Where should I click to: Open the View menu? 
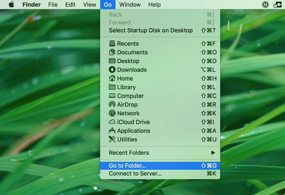90,4
